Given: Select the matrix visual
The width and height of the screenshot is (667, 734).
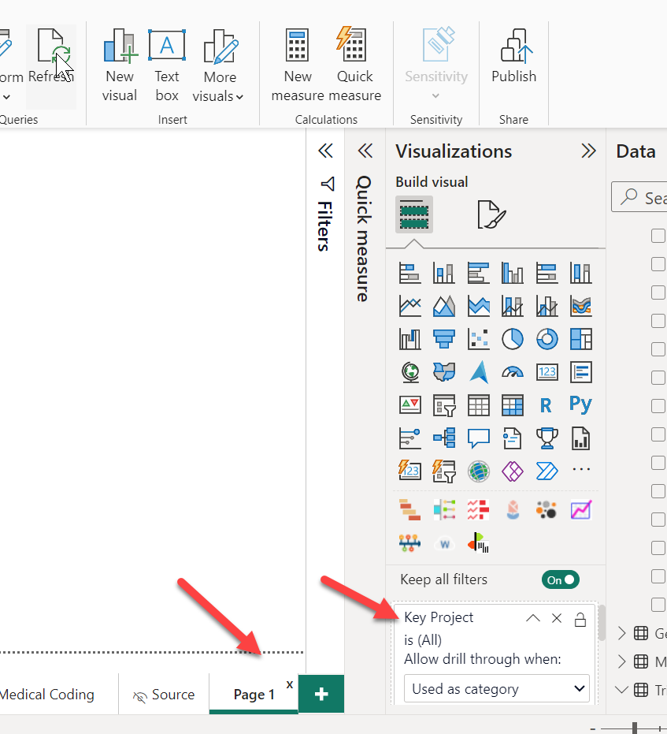Looking at the screenshot, I should tap(513, 405).
